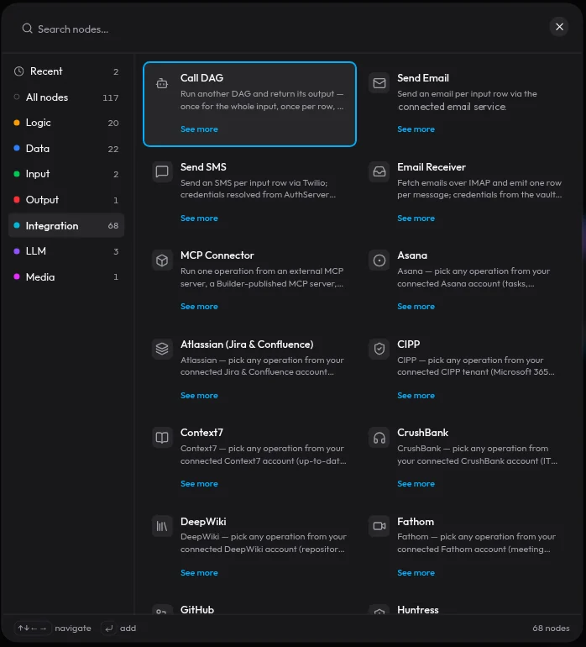Image resolution: width=586 pixels, height=647 pixels.
Task: Select the Asana node title
Action: [412, 255]
